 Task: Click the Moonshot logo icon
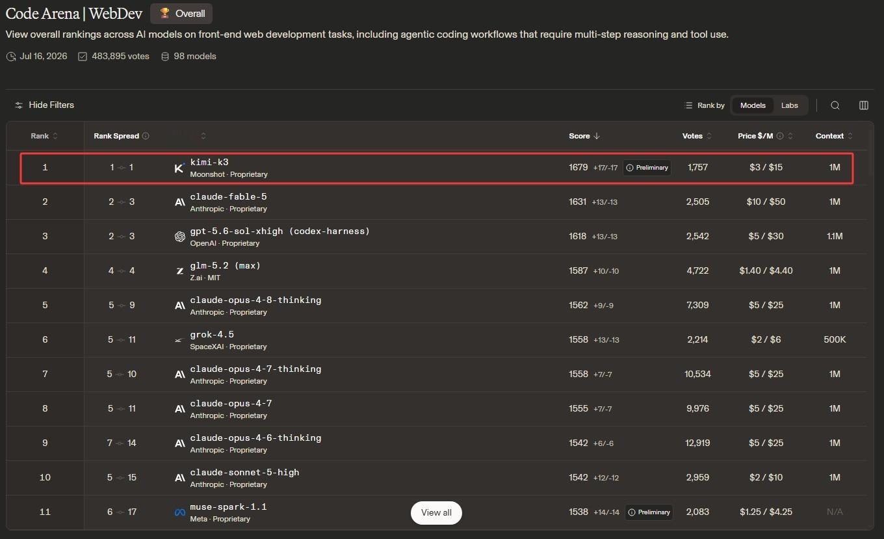coord(180,168)
